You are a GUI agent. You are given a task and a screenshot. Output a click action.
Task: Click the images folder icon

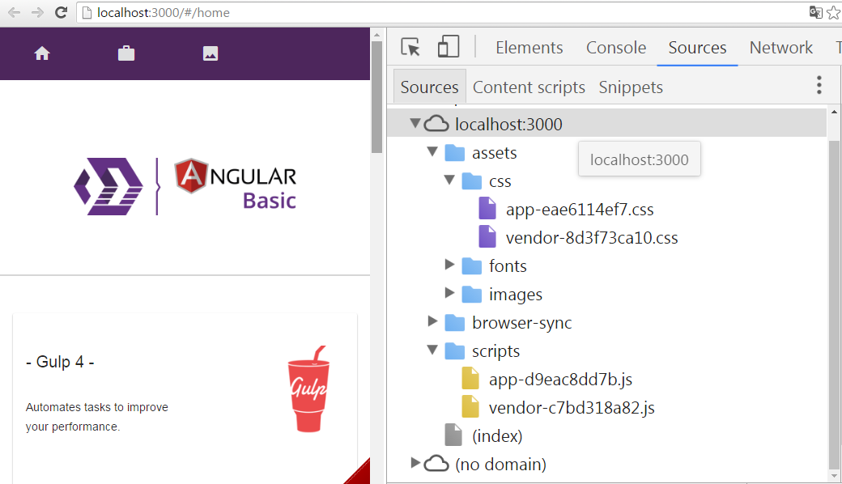tap(471, 295)
